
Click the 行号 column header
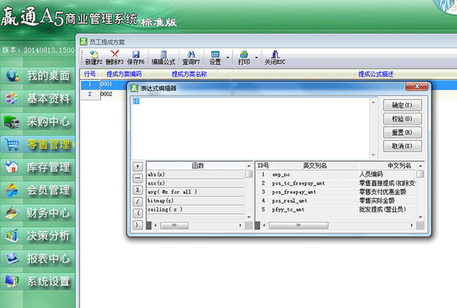tap(90, 74)
